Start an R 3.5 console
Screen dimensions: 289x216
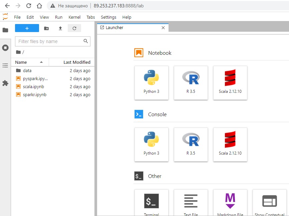tap(191, 145)
